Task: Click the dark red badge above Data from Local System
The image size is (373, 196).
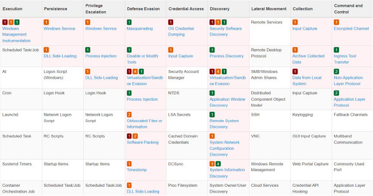Action: click(x=295, y=71)
